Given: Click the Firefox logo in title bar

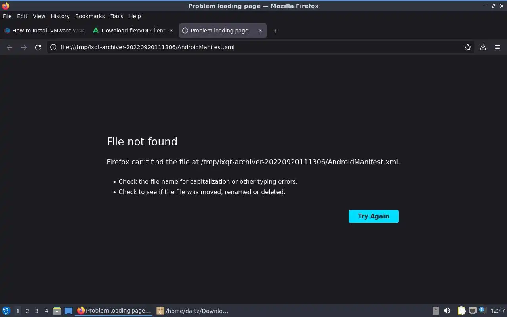Looking at the screenshot, I should click(x=6, y=6).
